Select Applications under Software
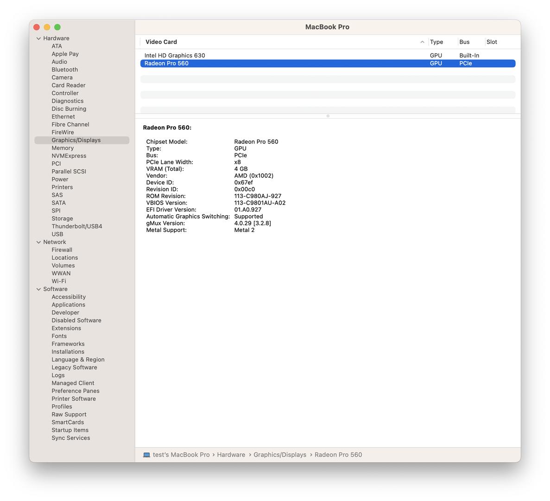This screenshot has height=501, width=550. (x=69, y=305)
